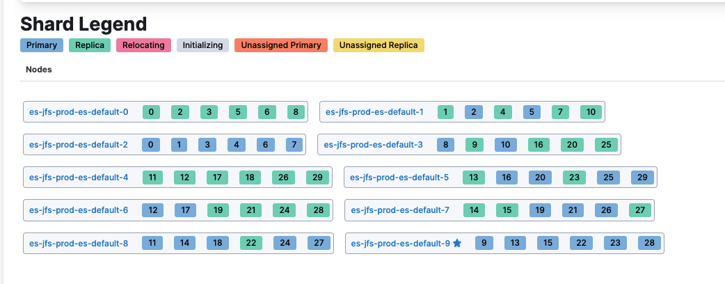Image resolution: width=725 pixels, height=284 pixels.
Task: Open node es-jfs-prod-es-default-5 link
Action: tap(399, 177)
